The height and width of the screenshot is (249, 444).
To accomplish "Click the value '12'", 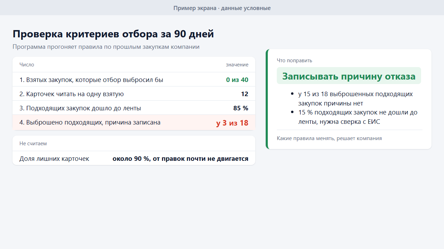I will [x=245, y=94].
